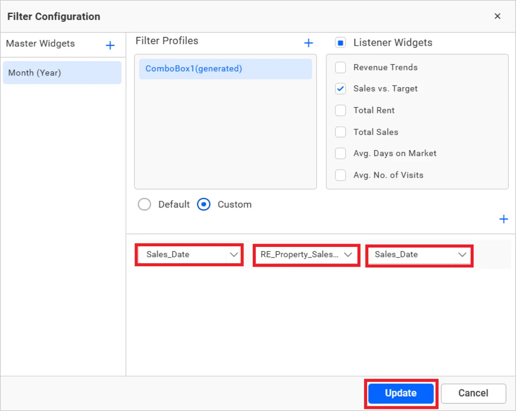Click the Master Widgets heading
516x411 pixels.
40,43
